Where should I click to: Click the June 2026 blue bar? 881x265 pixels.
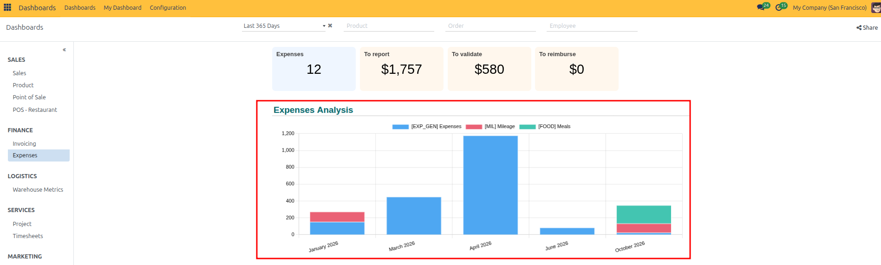(x=567, y=231)
